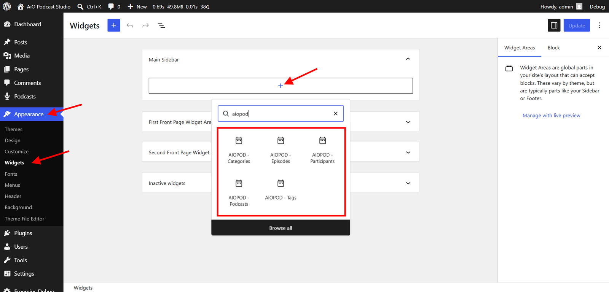Open Design under Appearance
The width and height of the screenshot is (609, 292).
pyautogui.click(x=13, y=140)
